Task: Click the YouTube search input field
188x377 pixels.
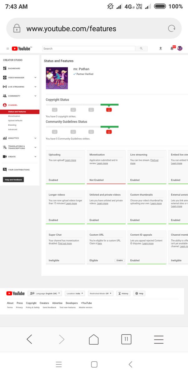Action: pyautogui.click(x=89, y=49)
